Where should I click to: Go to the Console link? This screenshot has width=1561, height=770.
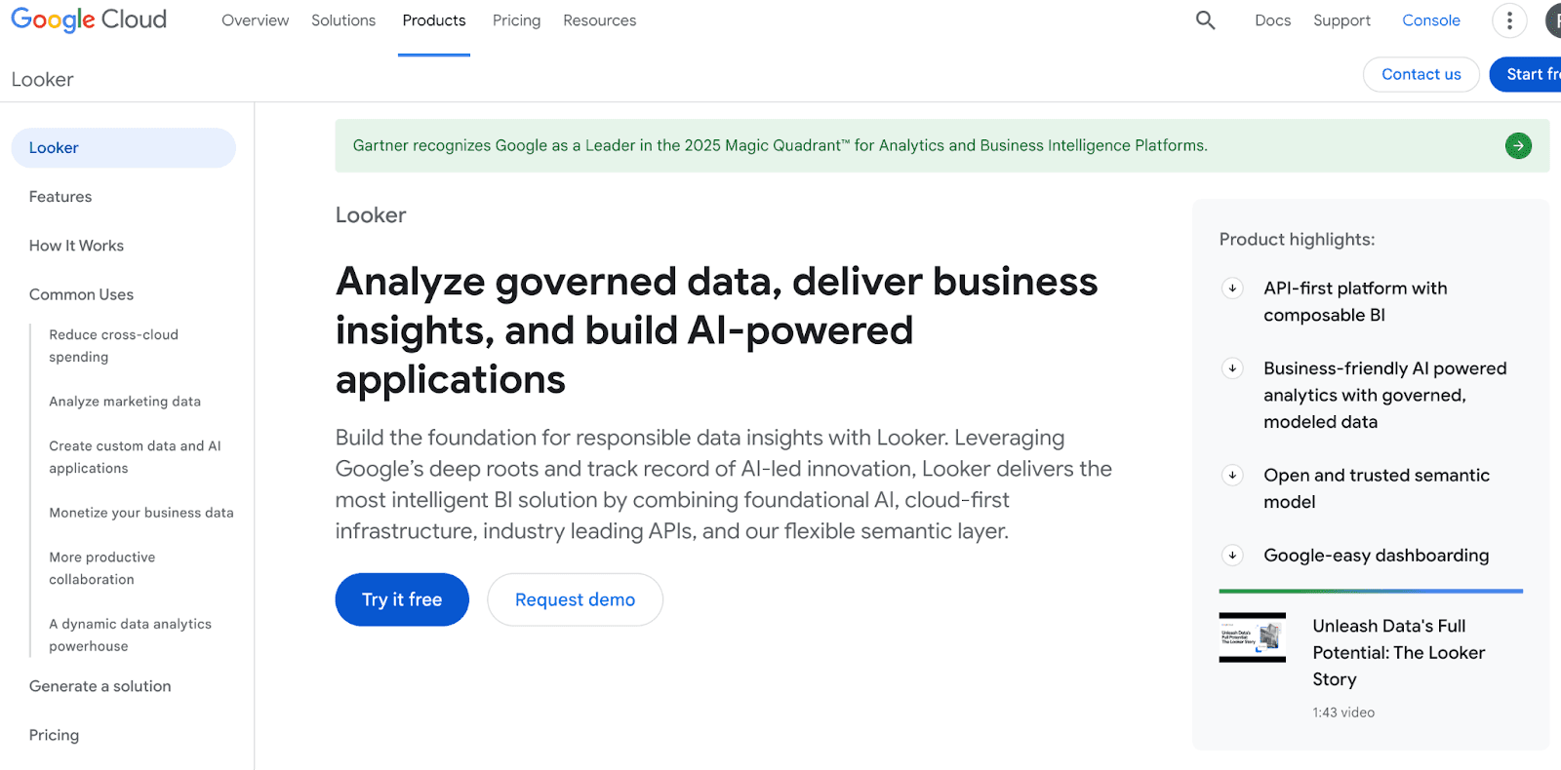coord(1431,20)
